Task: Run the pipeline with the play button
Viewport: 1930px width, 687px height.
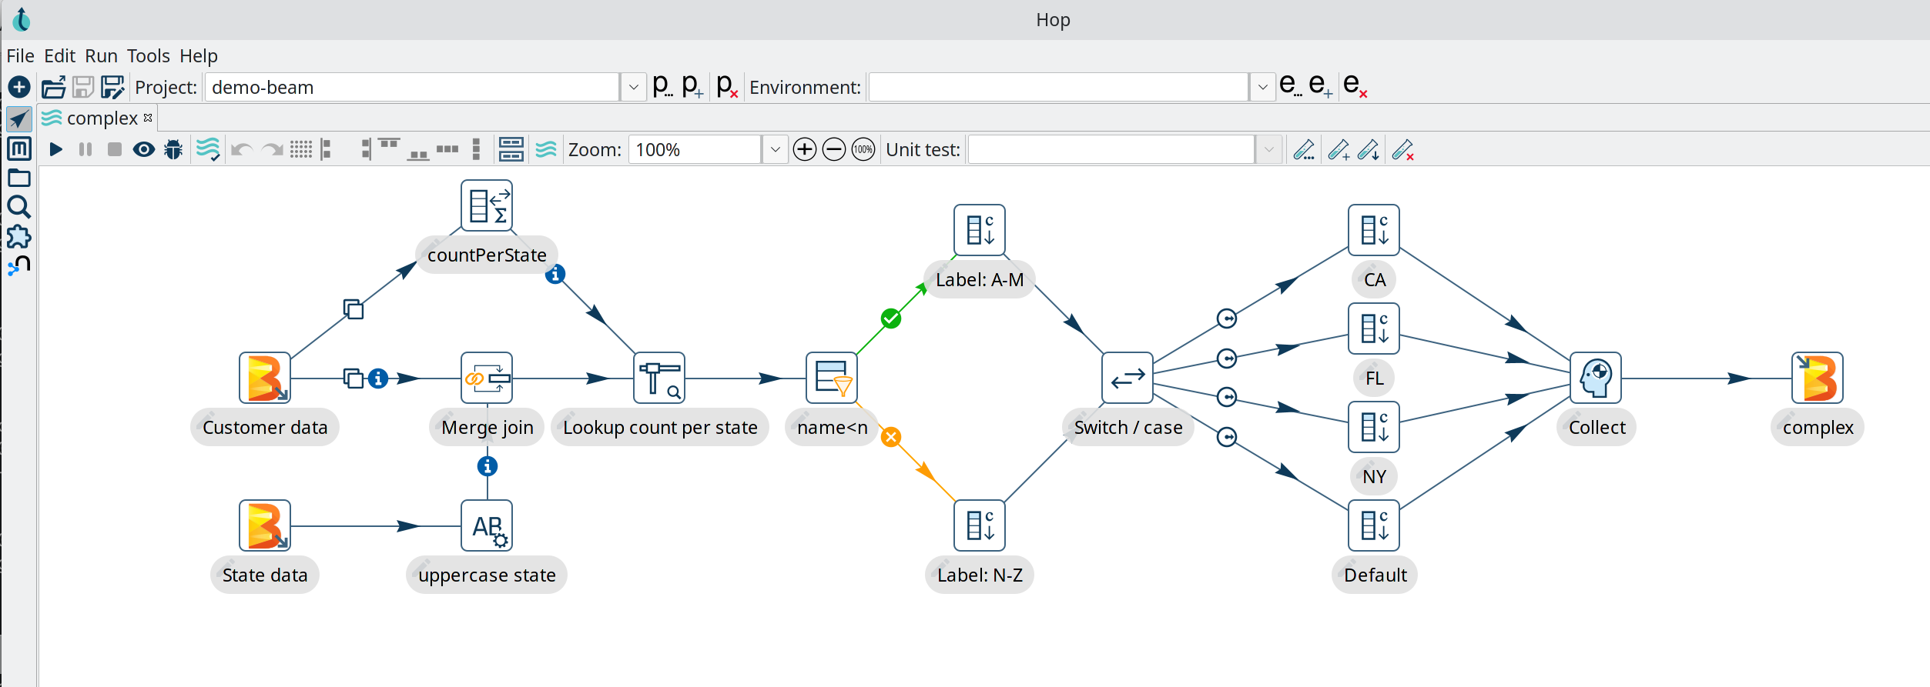Action: [x=55, y=149]
